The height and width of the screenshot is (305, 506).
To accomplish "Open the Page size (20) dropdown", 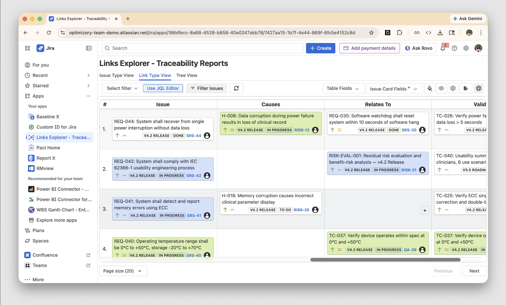I will coord(123,271).
